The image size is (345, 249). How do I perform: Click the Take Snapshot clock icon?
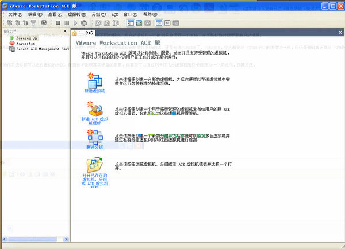[x=98, y=23]
